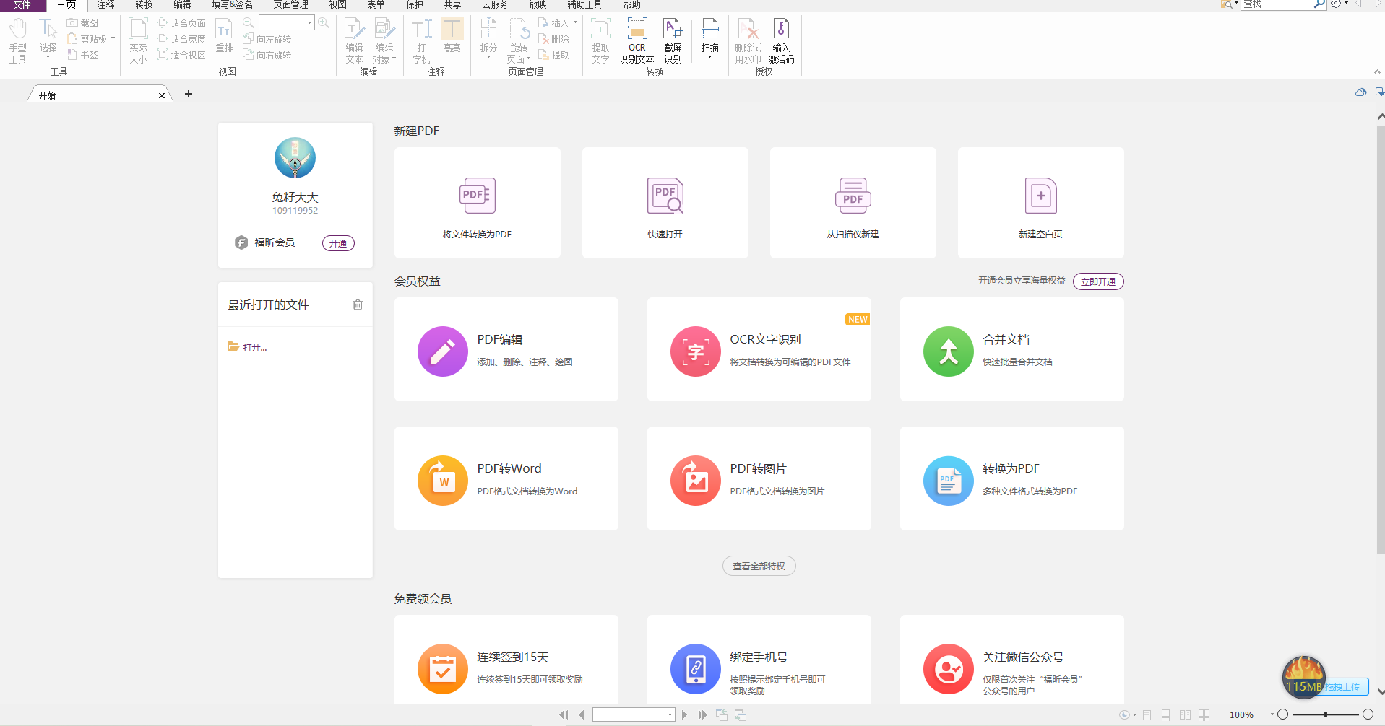Select the 截屏识别 screenshot recognition tool
This screenshot has height=726, width=1385.
(x=673, y=41)
